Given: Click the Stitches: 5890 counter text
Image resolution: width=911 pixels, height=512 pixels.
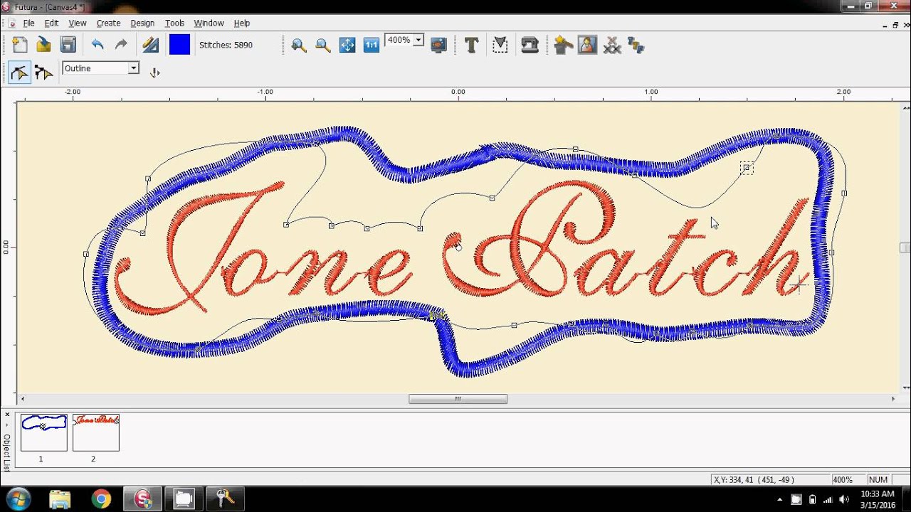Looking at the screenshot, I should coord(226,45).
